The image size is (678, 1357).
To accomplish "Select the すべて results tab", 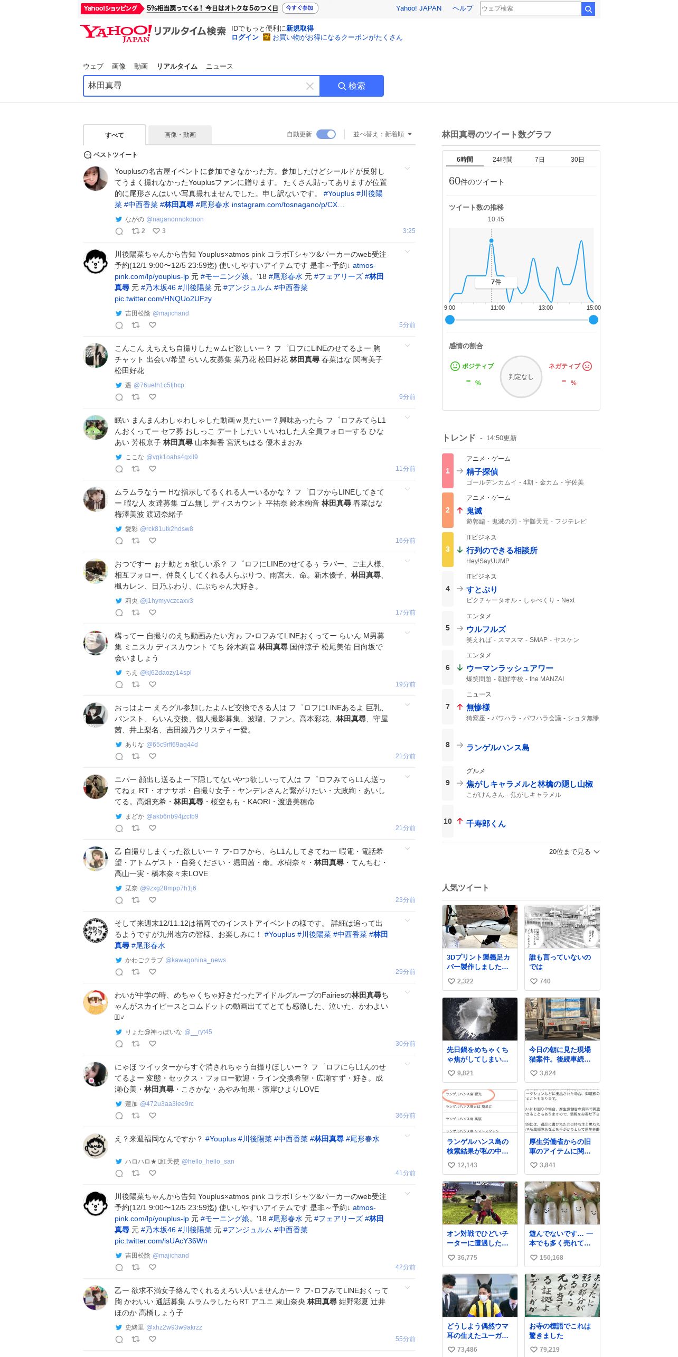I will point(115,135).
